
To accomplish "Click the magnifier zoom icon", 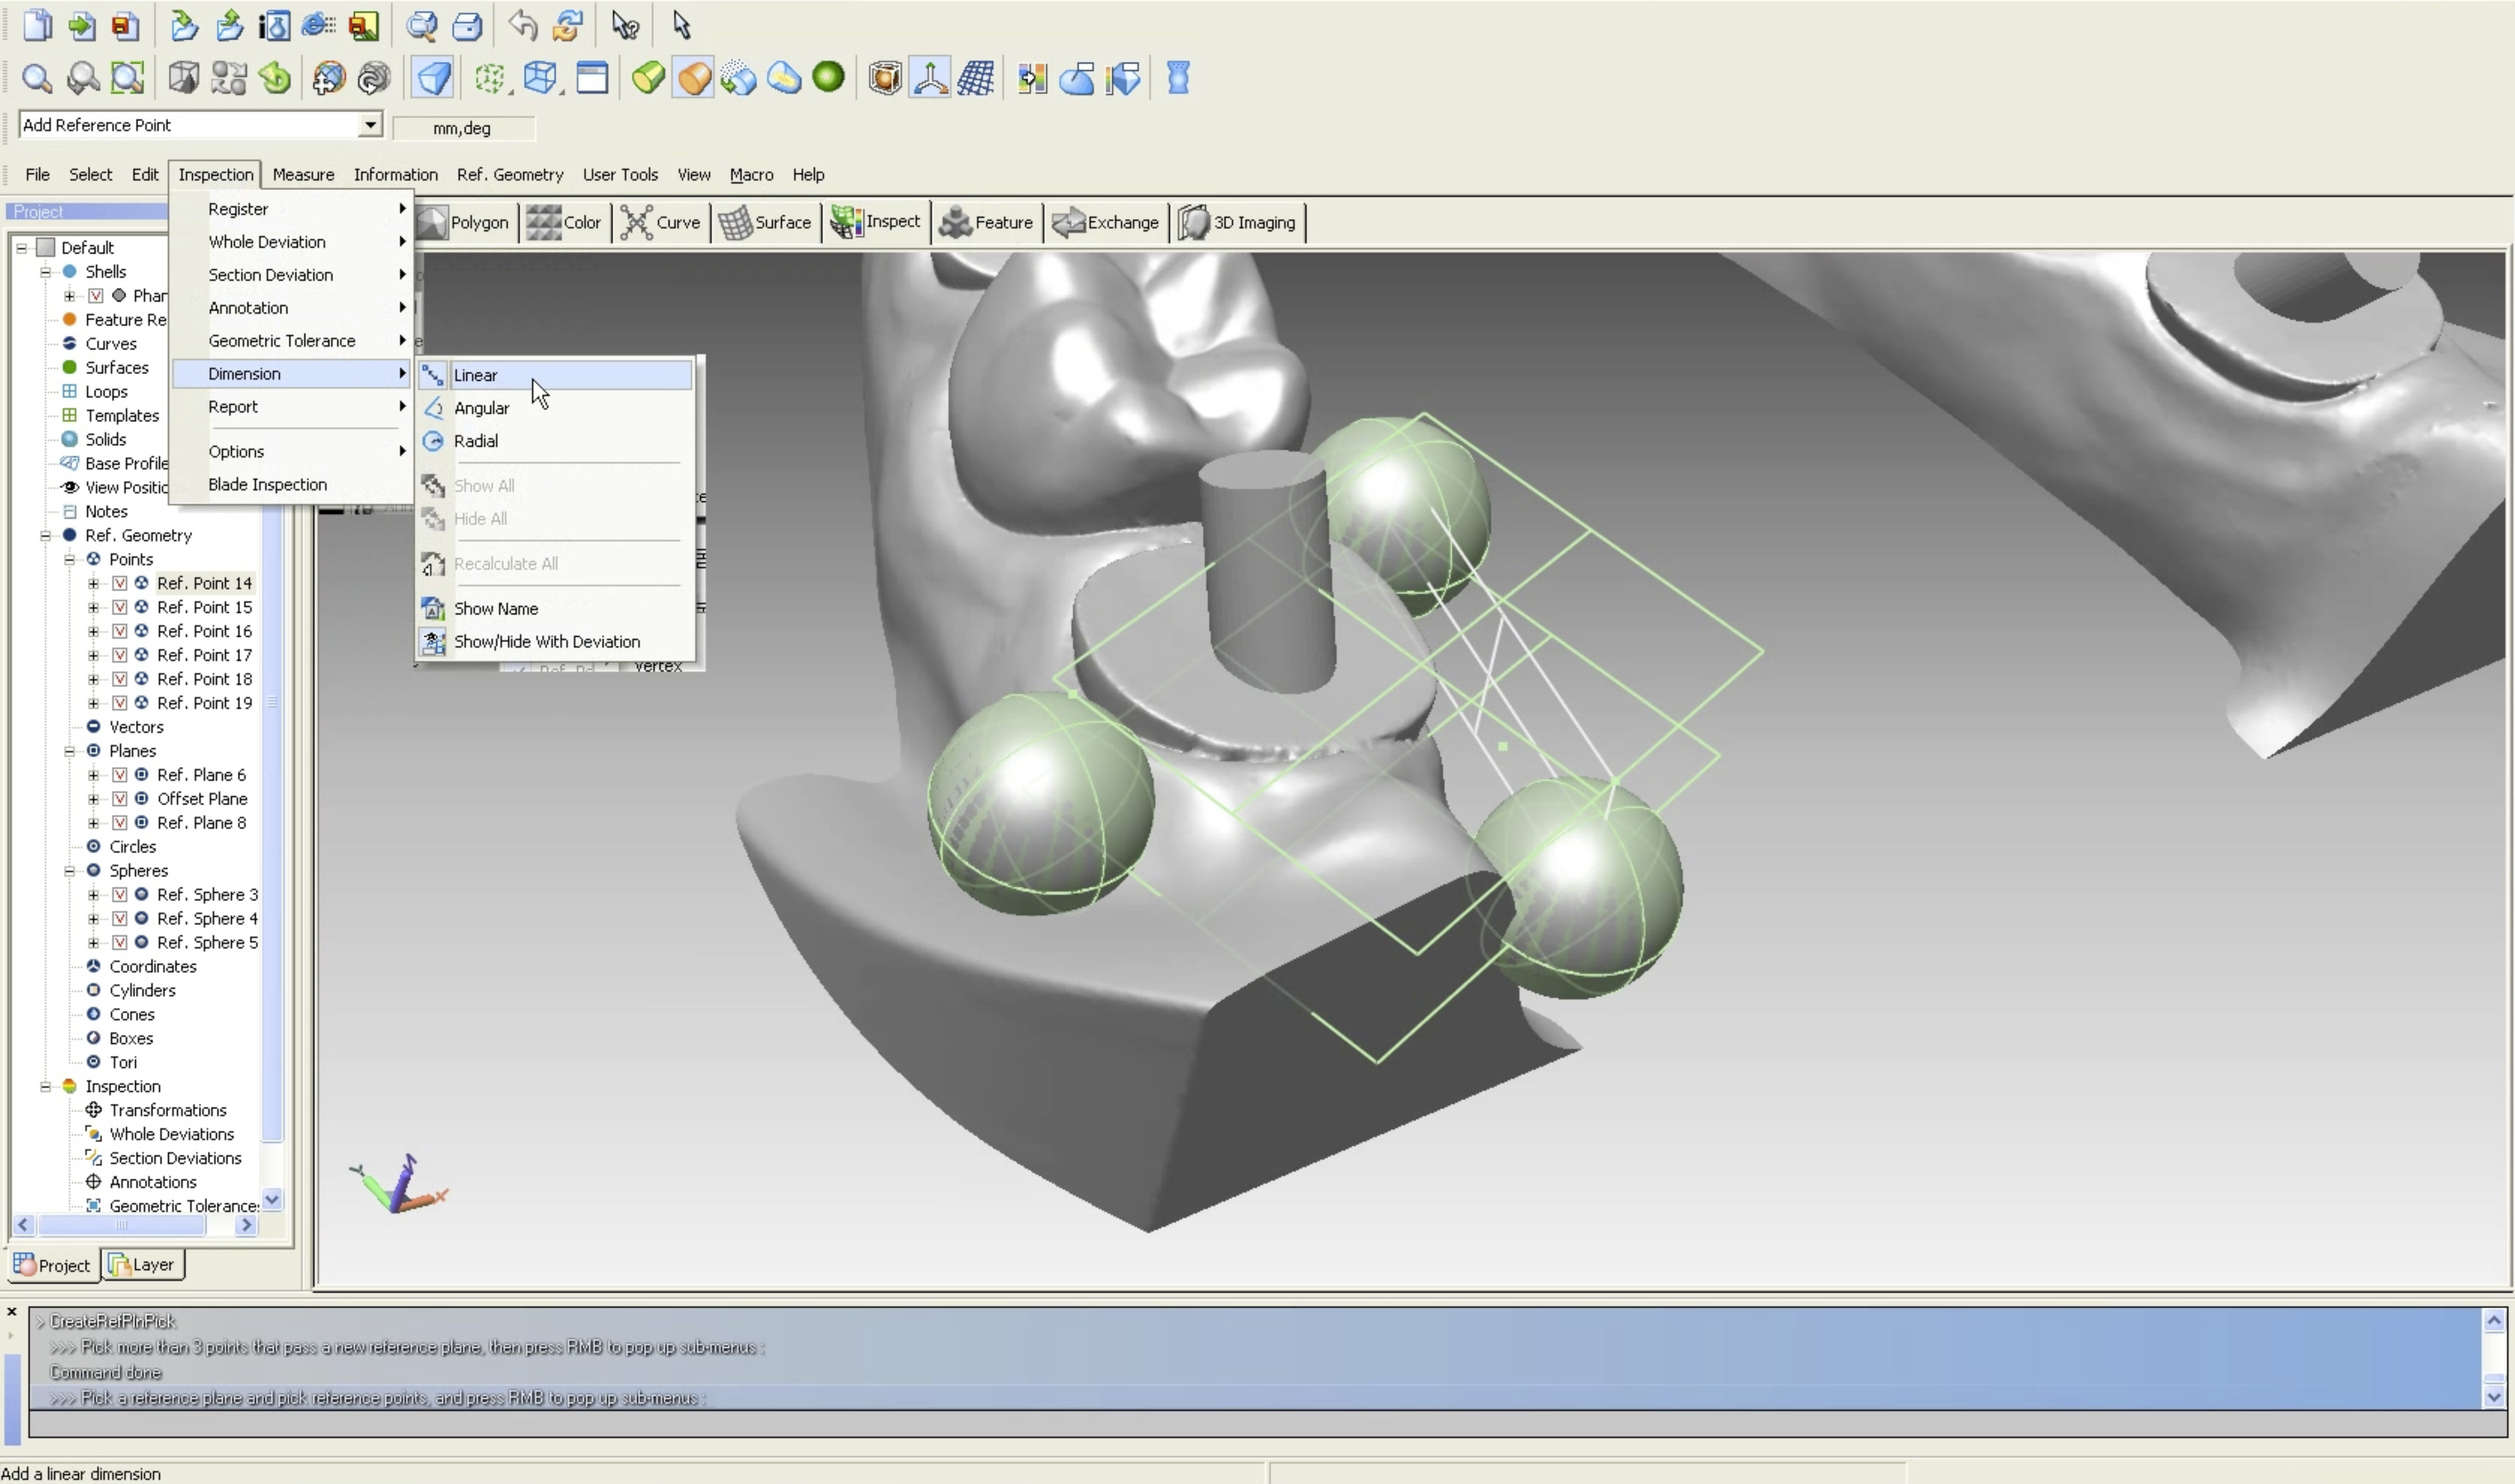I will (37, 78).
